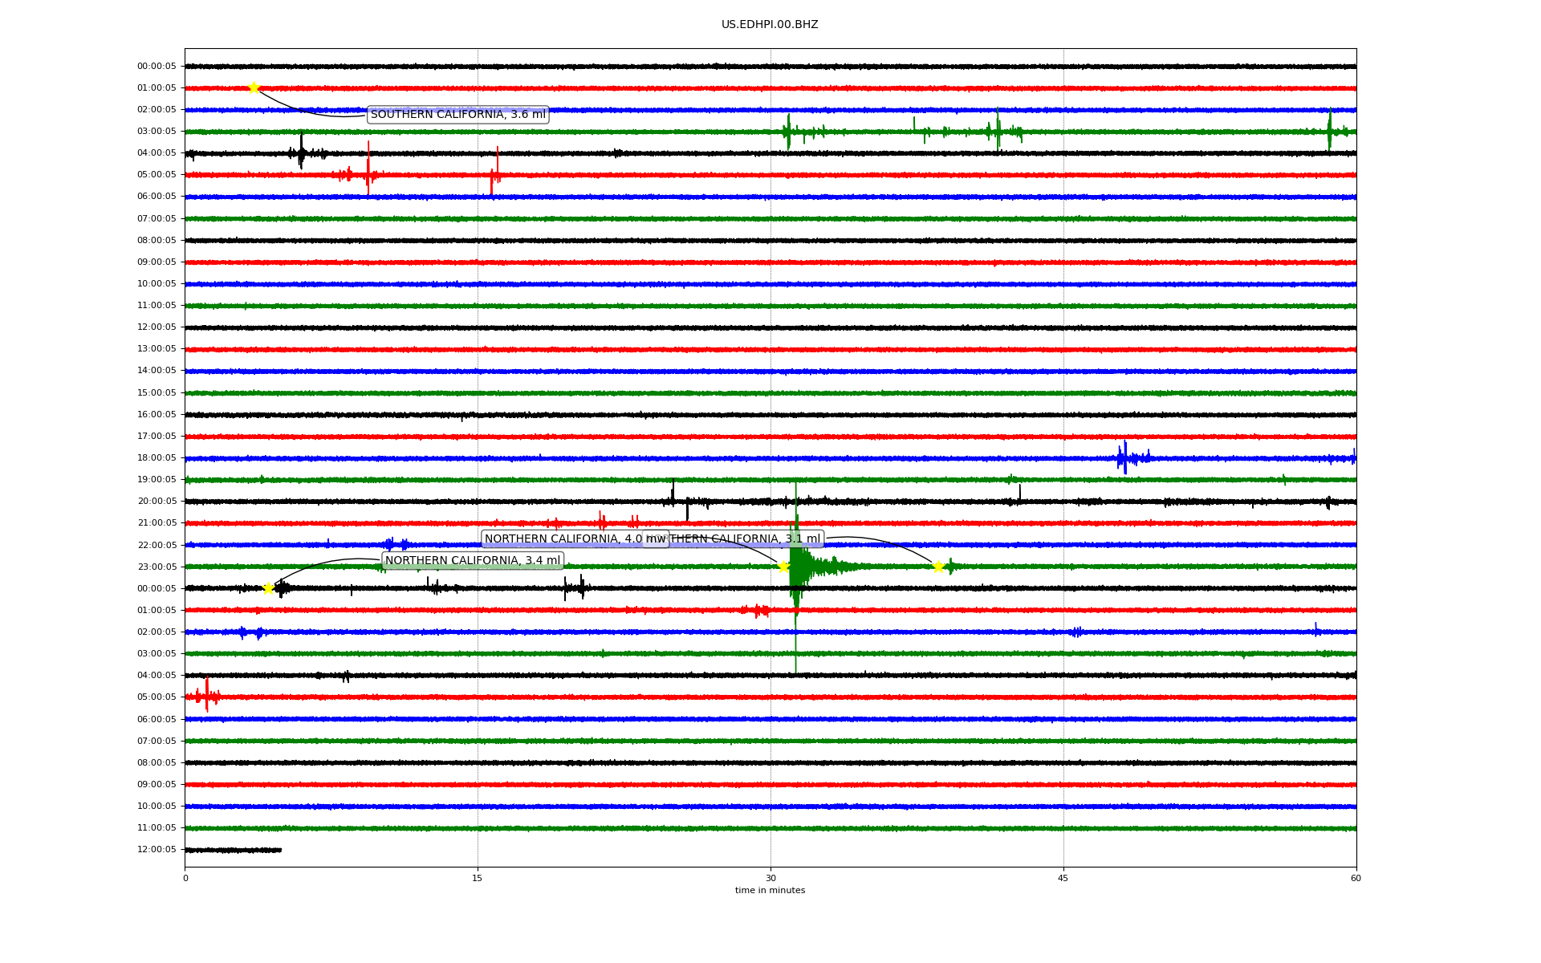Click the short black trace on the last row
1541x963 pixels.
[x=233, y=850]
